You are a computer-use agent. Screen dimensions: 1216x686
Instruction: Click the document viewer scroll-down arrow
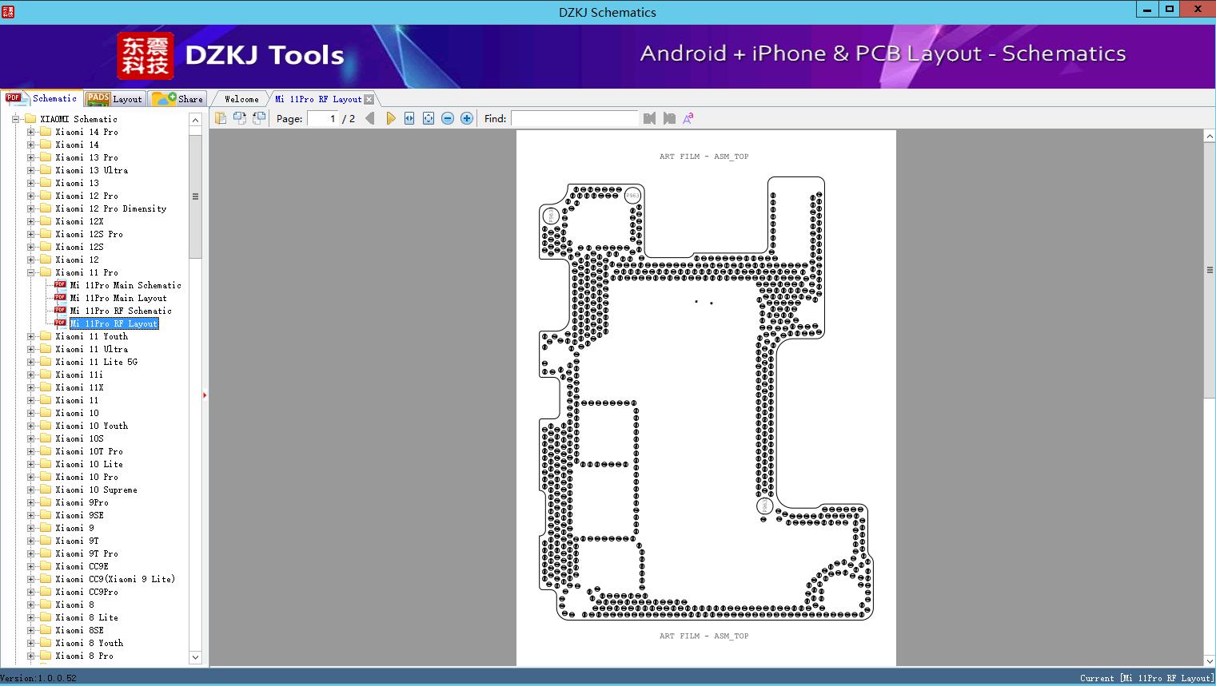coord(1210,660)
